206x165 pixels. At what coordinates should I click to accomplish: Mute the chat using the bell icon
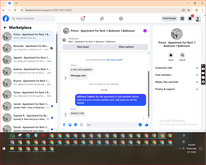171,55
